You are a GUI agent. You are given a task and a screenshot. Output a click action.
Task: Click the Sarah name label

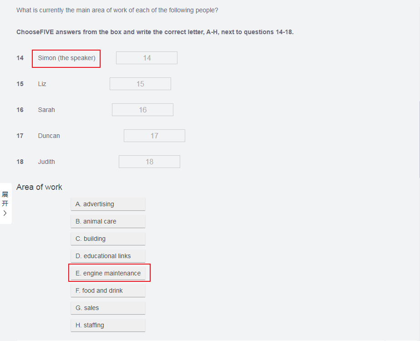pos(46,110)
